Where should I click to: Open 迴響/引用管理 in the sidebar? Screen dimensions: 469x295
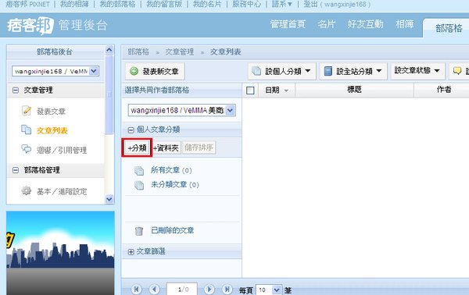coord(62,150)
